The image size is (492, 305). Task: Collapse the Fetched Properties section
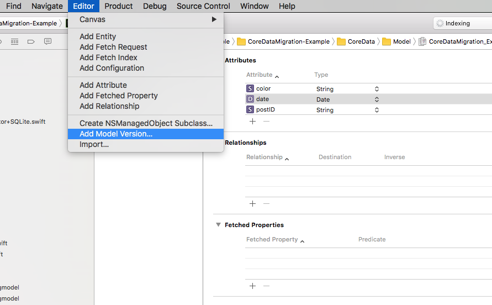point(218,225)
